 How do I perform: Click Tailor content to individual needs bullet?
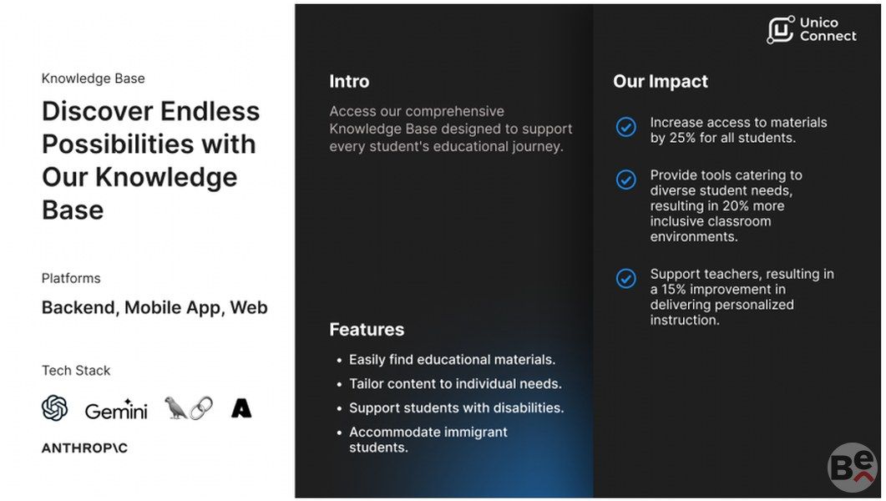pyautogui.click(x=455, y=384)
